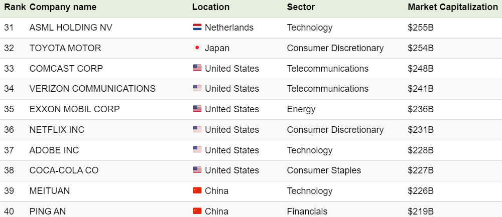This screenshot has height=217, width=502.
Task: Click the Location column header
Action: tap(211, 7)
